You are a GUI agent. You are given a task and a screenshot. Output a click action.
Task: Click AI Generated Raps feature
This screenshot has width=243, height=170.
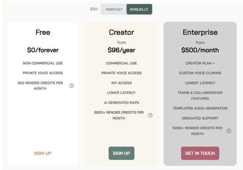[121, 103]
